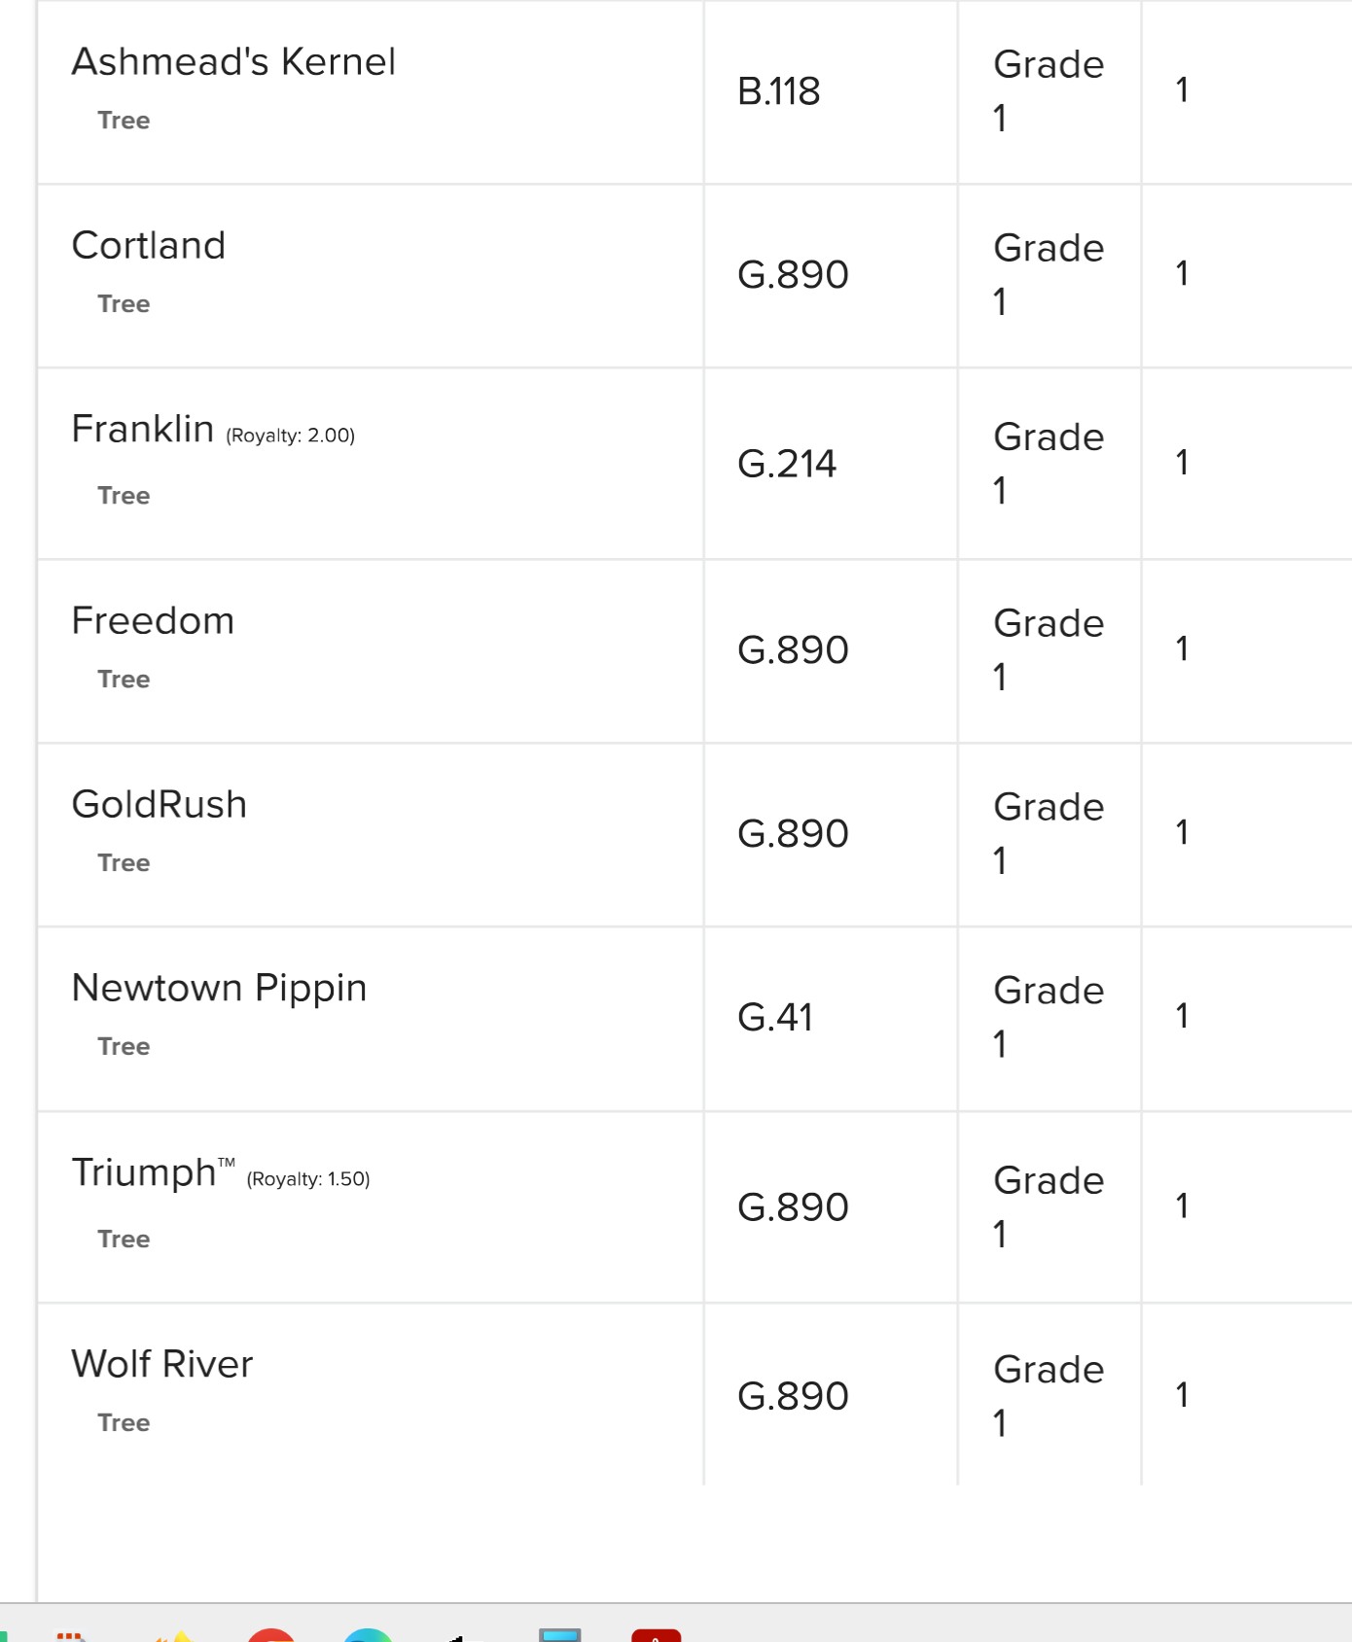
Task: Click Franklin's Royalty: 2.00 note
Action: point(291,436)
